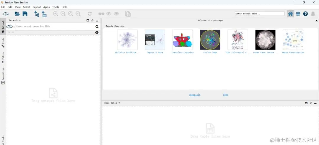Image resolution: width=319 pixels, height=145 pixels.
Task: Open the Edit menu
Action: pyautogui.click(x=10, y=7)
